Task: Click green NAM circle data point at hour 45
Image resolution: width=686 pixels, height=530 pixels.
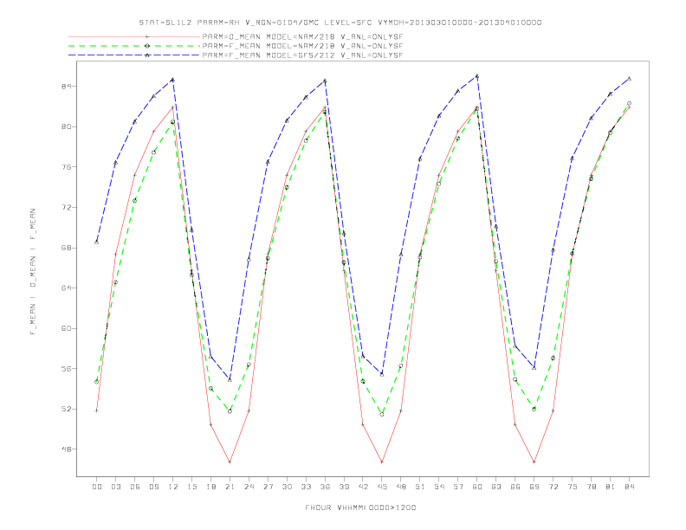Action: tap(382, 414)
